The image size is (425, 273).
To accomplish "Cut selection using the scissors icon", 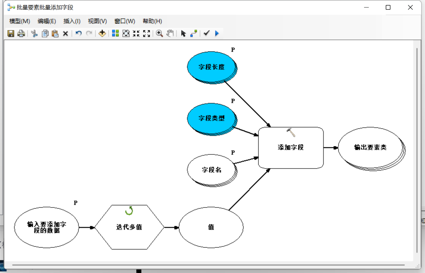I will click(35, 33).
